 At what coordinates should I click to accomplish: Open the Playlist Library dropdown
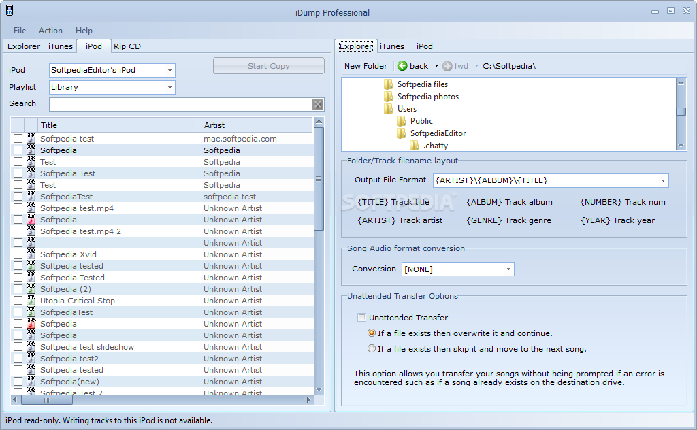(169, 88)
